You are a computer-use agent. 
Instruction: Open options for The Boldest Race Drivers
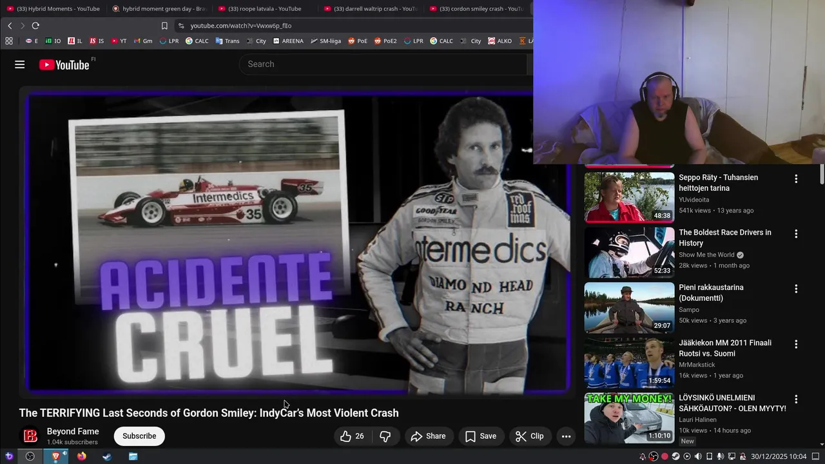click(x=796, y=234)
